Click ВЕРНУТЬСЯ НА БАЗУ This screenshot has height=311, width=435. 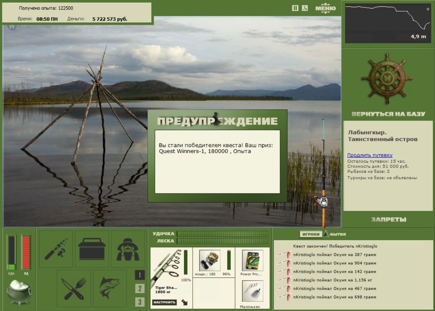coord(388,114)
